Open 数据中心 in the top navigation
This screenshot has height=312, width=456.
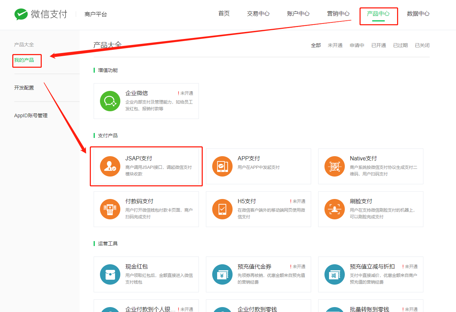pyautogui.click(x=418, y=14)
